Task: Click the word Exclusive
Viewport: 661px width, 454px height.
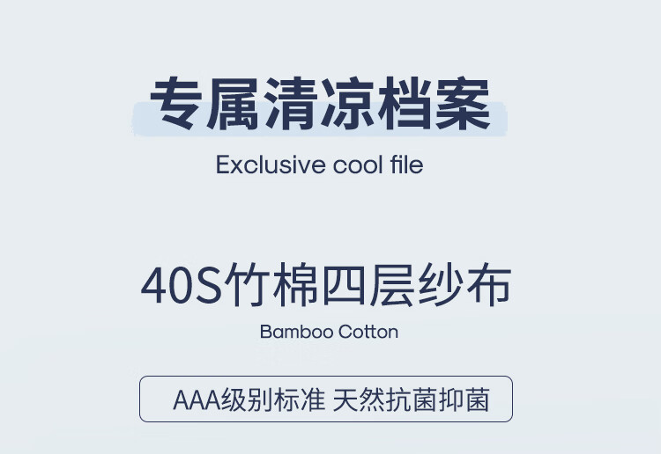Action: pos(271,165)
